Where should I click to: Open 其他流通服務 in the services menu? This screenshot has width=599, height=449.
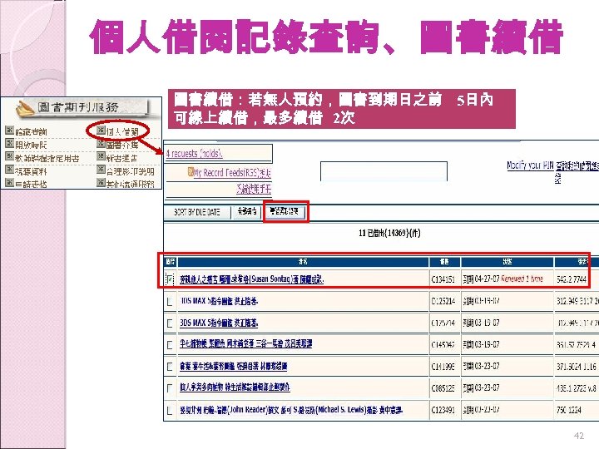click(x=131, y=184)
